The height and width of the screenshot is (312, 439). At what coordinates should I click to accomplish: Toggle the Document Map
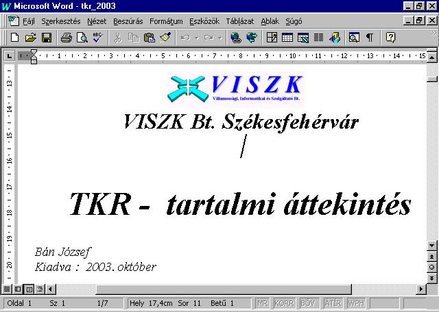click(x=354, y=37)
